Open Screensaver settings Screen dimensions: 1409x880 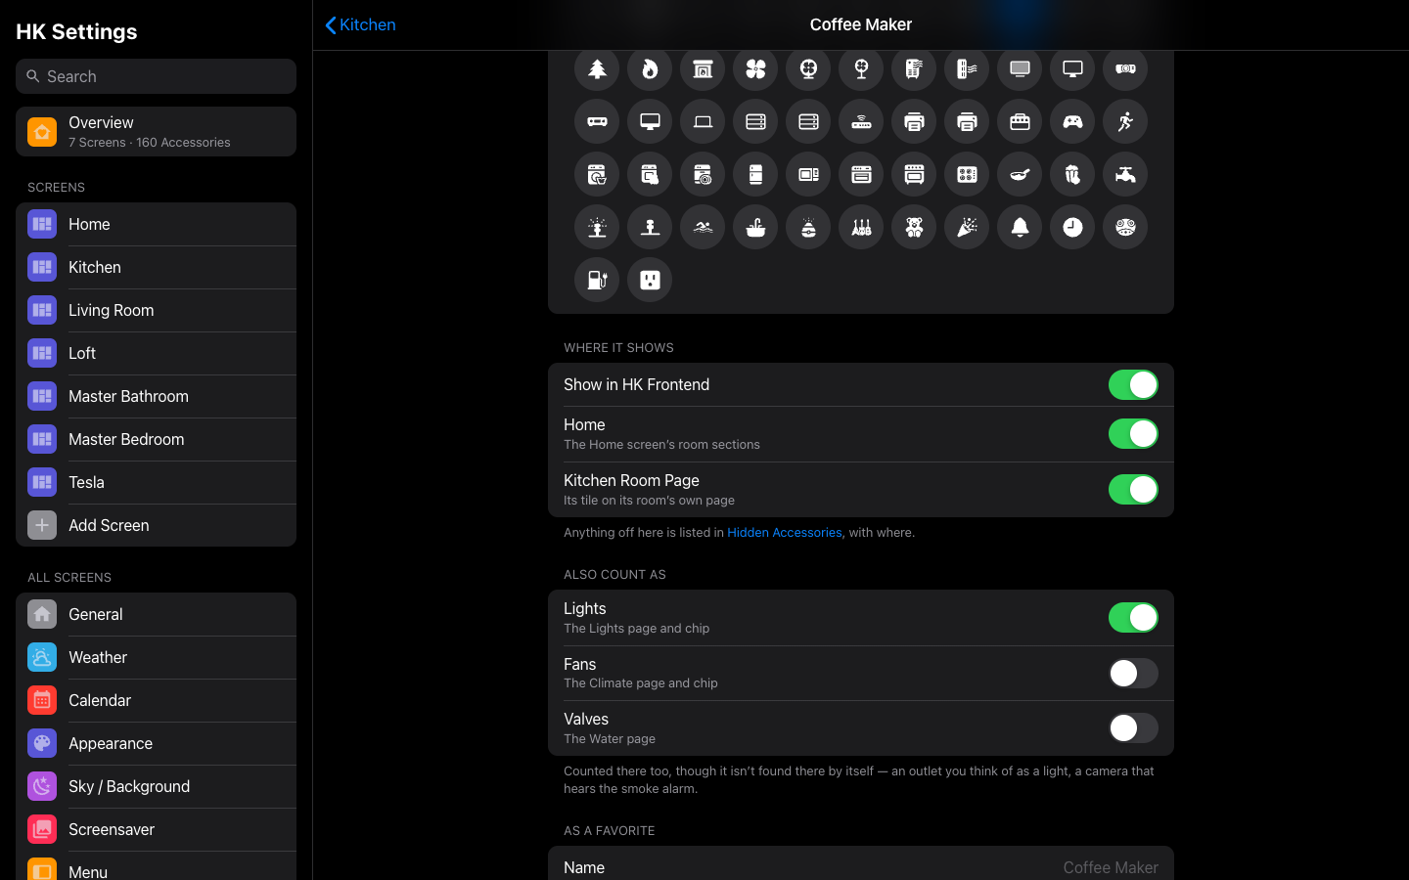pos(156,829)
